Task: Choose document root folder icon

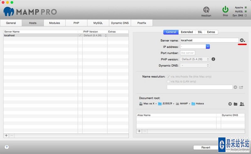Action: coord(236,104)
